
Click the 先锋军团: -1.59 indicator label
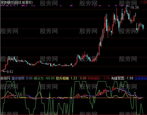(x=122, y=78)
